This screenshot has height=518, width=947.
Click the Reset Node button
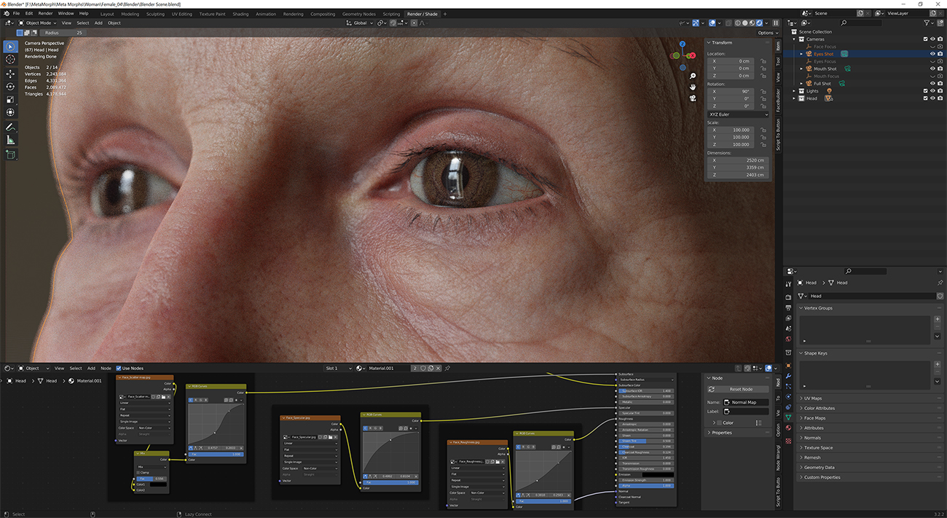[741, 389]
